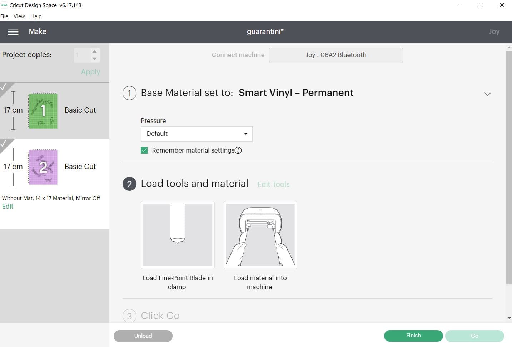Click Basic Cut label for mat 1

click(x=80, y=110)
